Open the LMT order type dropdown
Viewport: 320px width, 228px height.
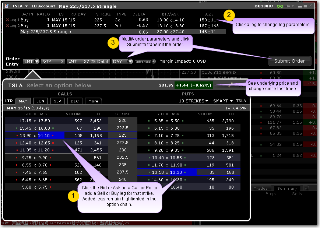(x=31, y=62)
